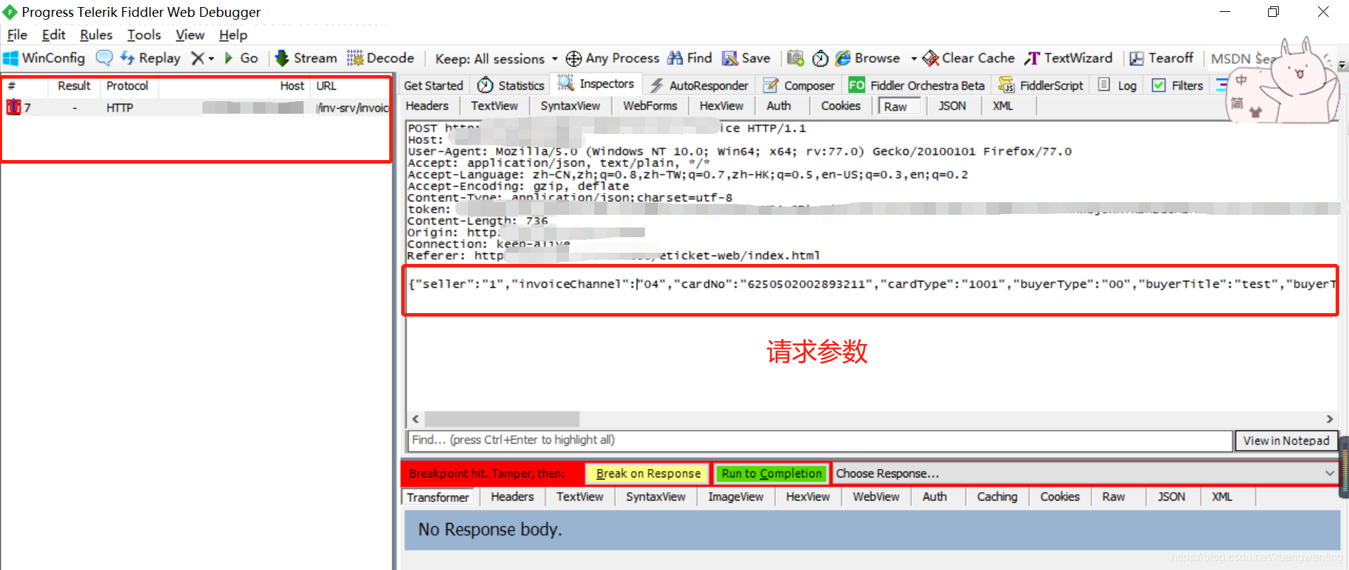Open Find sessions with binoculars icon
This screenshot has width=1349, height=570.
pyautogui.click(x=689, y=58)
